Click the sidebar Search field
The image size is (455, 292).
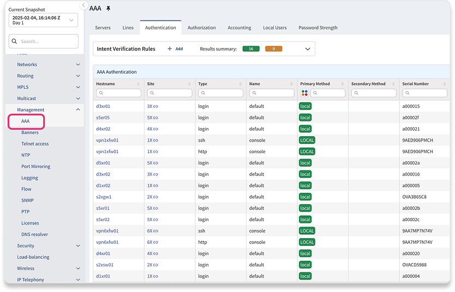pos(46,41)
